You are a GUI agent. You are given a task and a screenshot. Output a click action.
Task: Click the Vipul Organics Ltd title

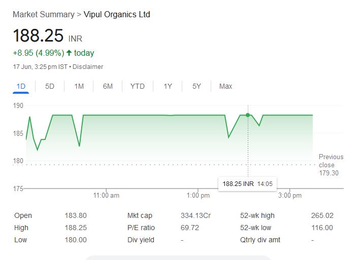coord(117,15)
